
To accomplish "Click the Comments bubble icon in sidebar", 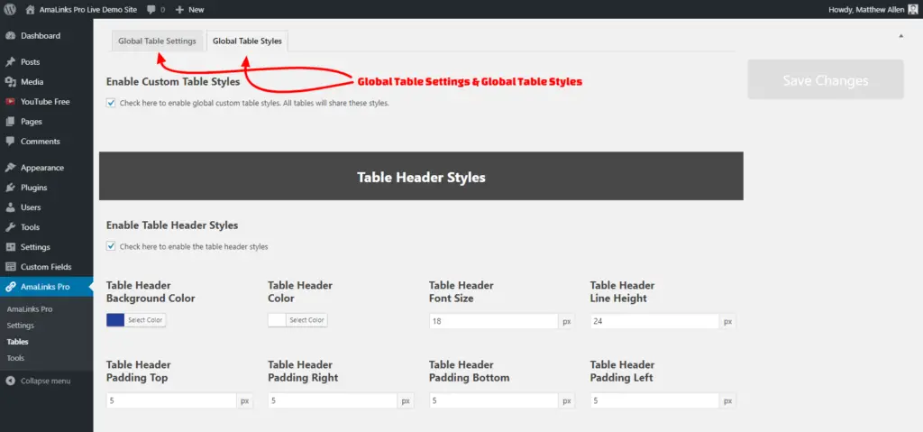I will 10,142.
